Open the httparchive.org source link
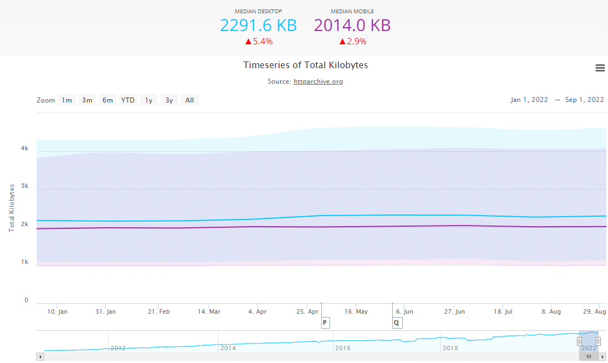The width and height of the screenshot is (608, 363). 318,81
